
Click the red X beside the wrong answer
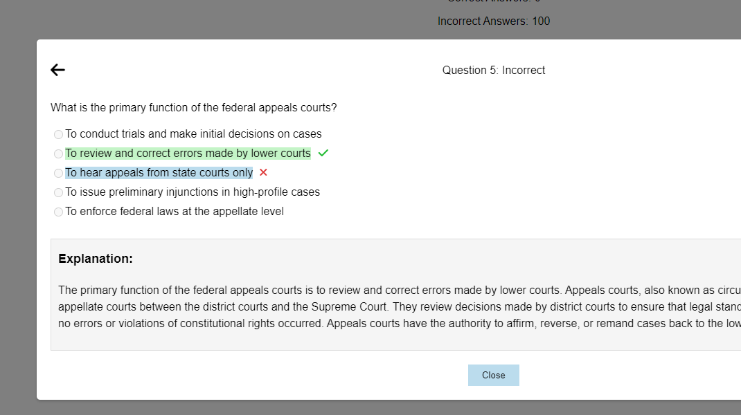tap(263, 172)
